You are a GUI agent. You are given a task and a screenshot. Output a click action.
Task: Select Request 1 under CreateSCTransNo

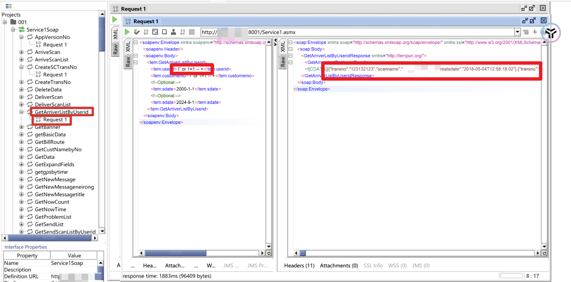[x=55, y=75]
